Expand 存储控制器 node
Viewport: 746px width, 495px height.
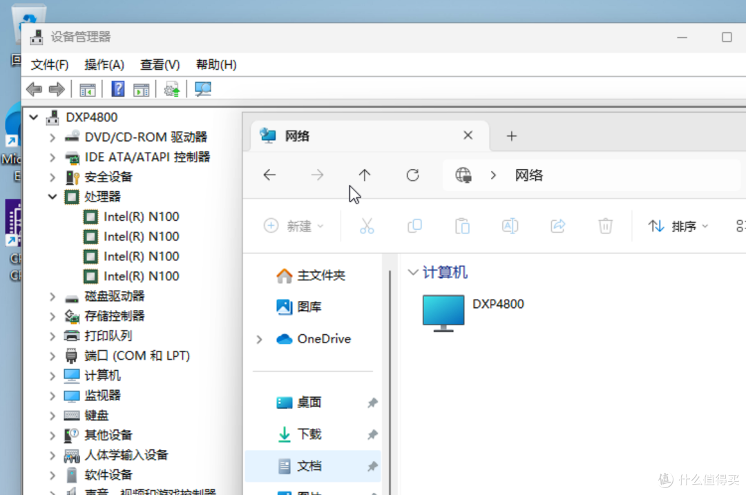(x=52, y=316)
